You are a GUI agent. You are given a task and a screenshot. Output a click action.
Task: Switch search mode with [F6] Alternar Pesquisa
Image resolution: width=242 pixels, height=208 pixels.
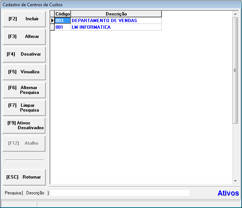coord(24,90)
